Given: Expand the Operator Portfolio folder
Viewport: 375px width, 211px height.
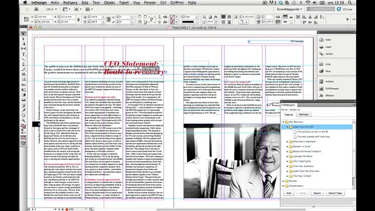Looking at the screenshot, I should [x=288, y=156].
